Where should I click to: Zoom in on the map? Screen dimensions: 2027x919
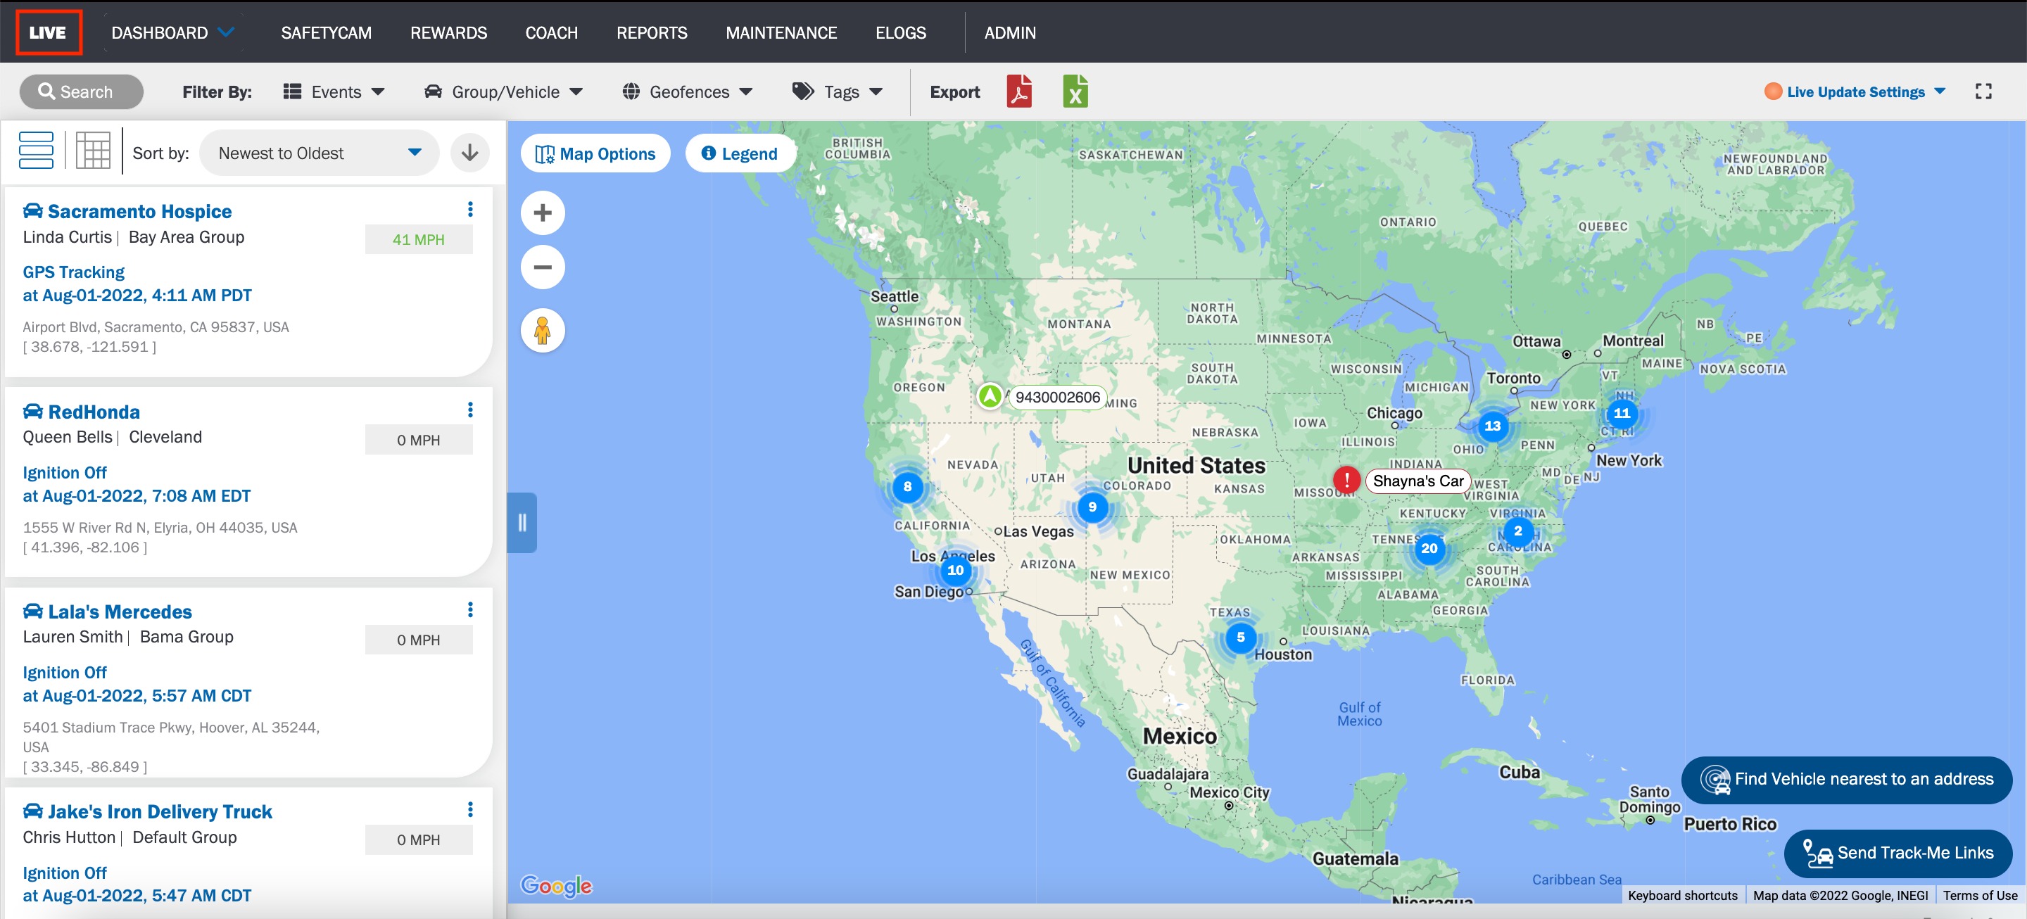543,213
